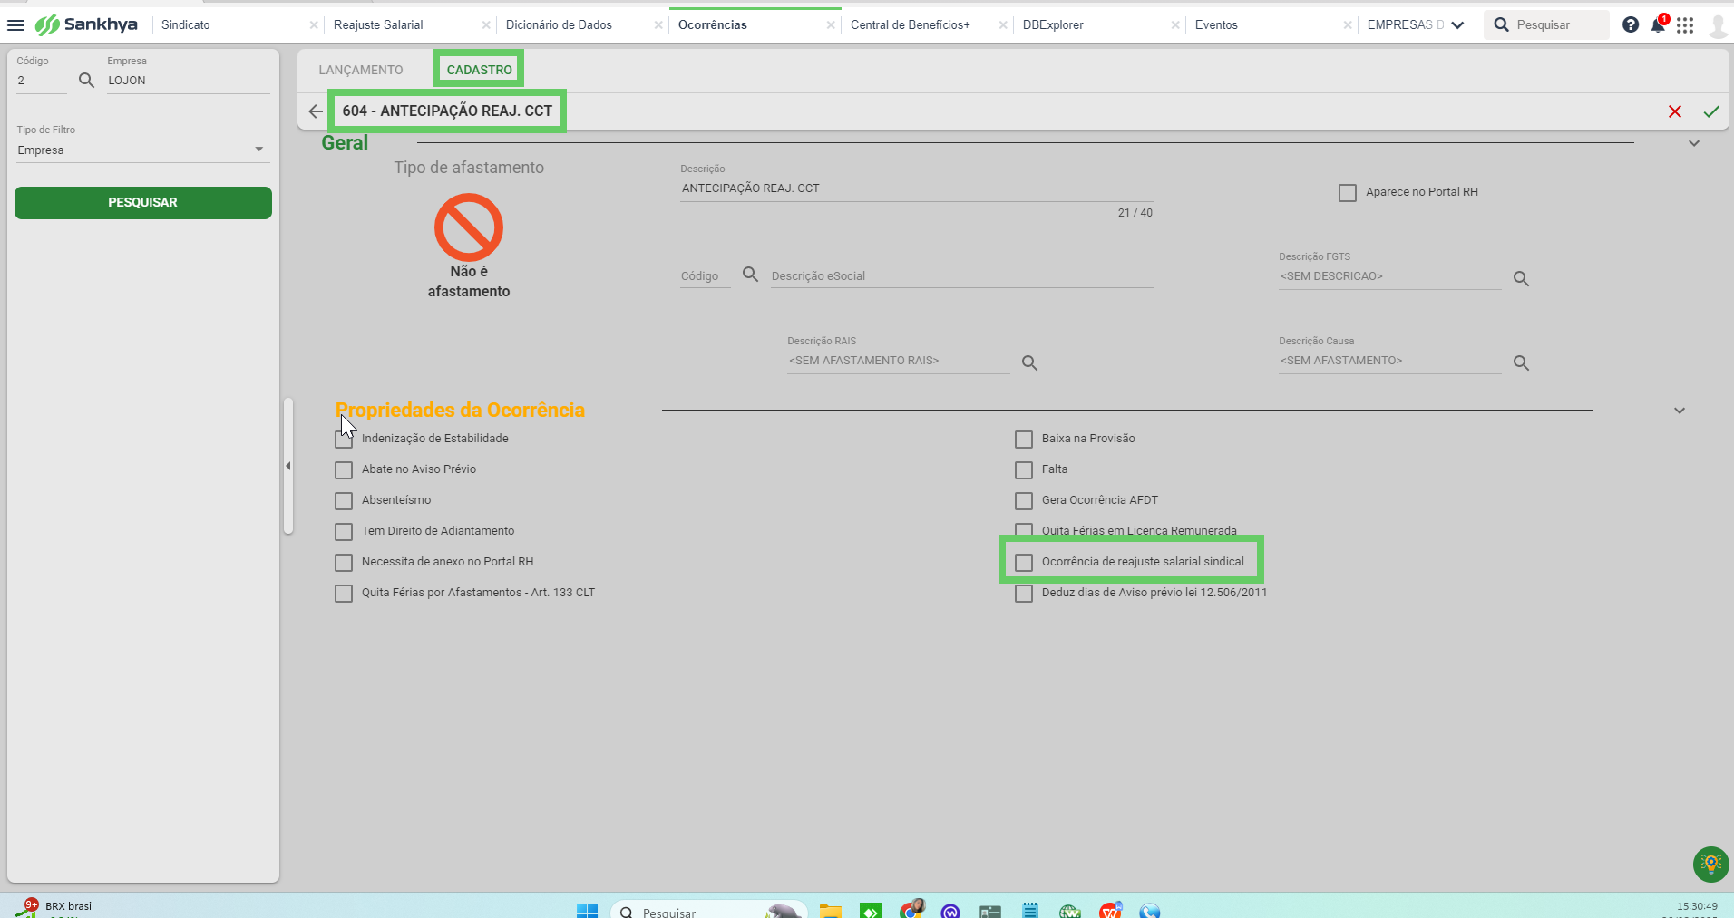Click the Descrição eSocial field
Viewport: 1734px width, 918px height.
[x=962, y=276]
